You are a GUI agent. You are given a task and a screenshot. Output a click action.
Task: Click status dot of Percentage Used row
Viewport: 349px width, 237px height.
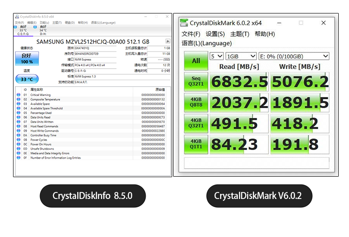click(x=19, y=113)
